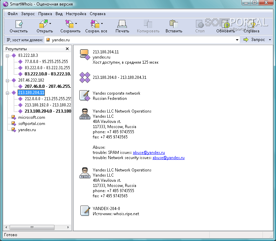Click the ADMIN contact icon
Image resolution: width=276 pixels, height=241 pixels.
(85, 114)
